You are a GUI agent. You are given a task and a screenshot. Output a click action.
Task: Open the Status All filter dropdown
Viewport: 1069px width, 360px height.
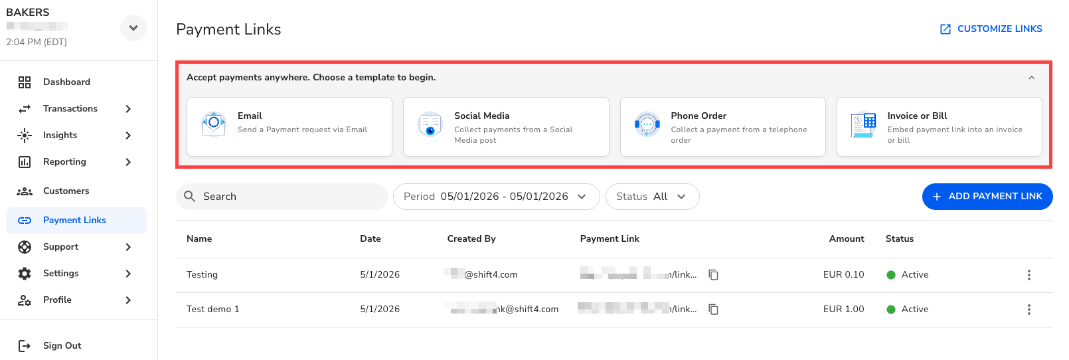[652, 197]
